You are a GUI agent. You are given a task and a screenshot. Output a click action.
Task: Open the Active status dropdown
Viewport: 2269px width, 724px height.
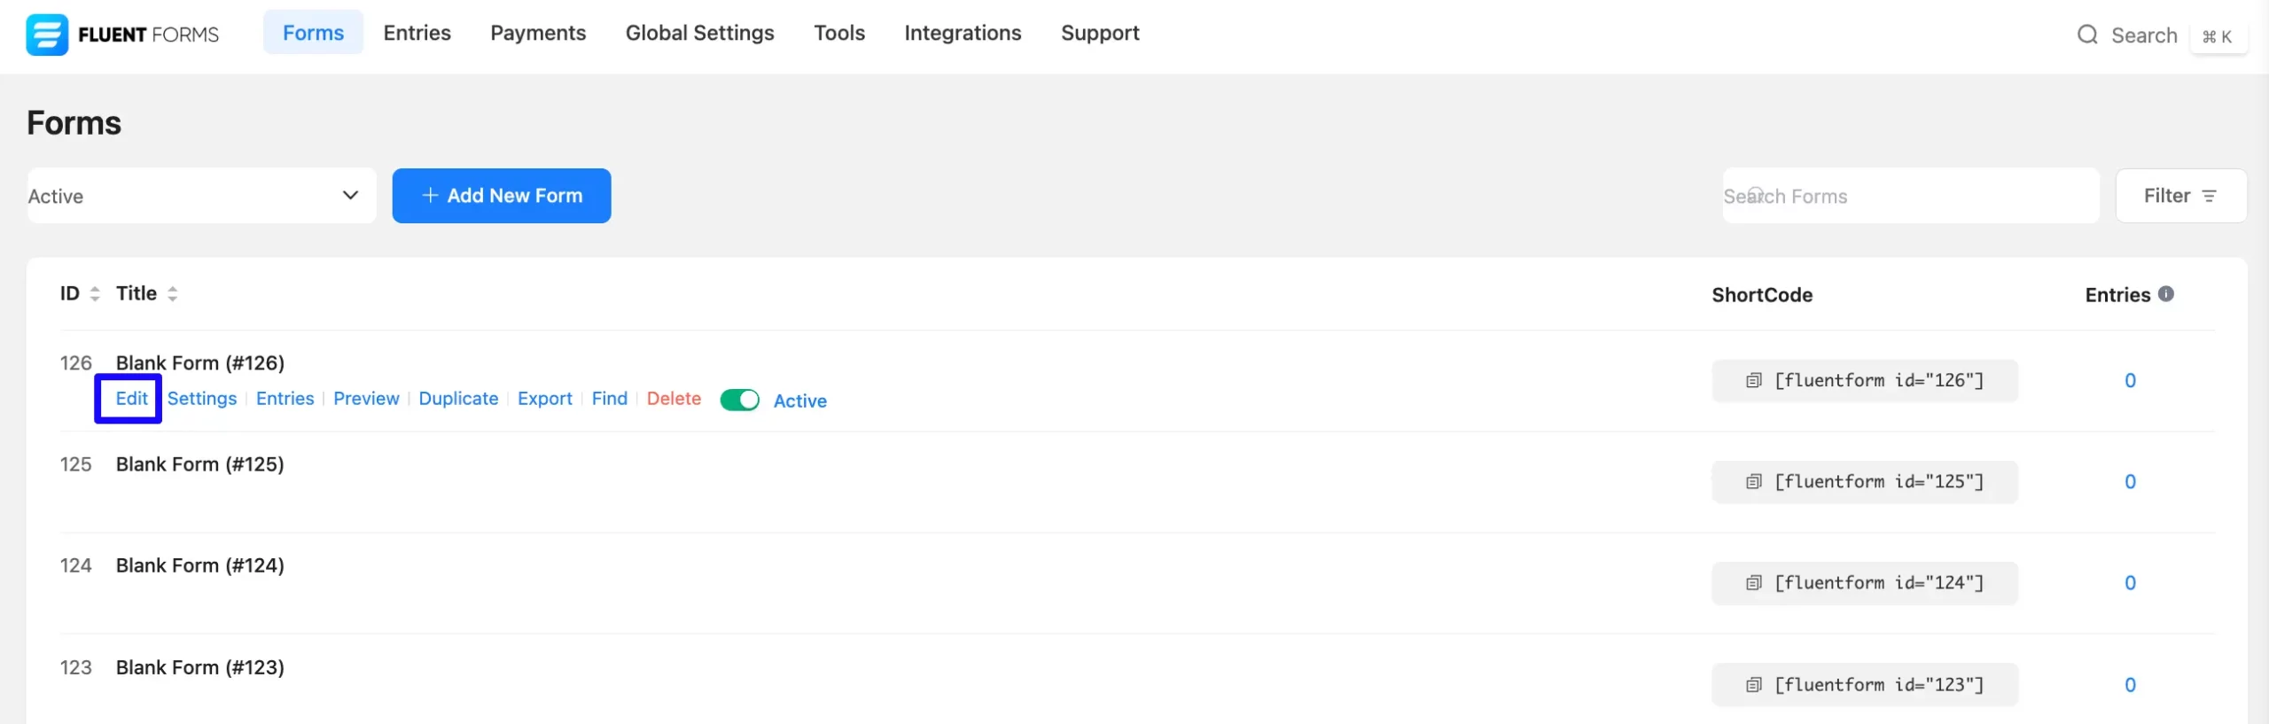click(201, 196)
